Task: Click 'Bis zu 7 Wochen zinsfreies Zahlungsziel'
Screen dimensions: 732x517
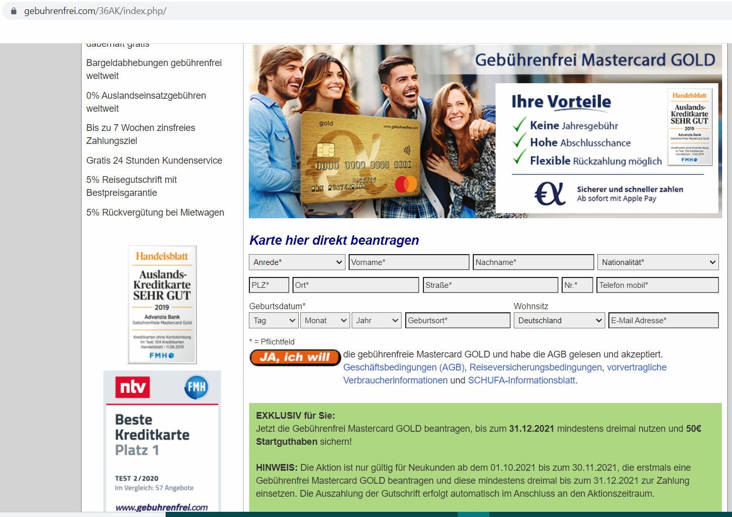Action: point(141,134)
